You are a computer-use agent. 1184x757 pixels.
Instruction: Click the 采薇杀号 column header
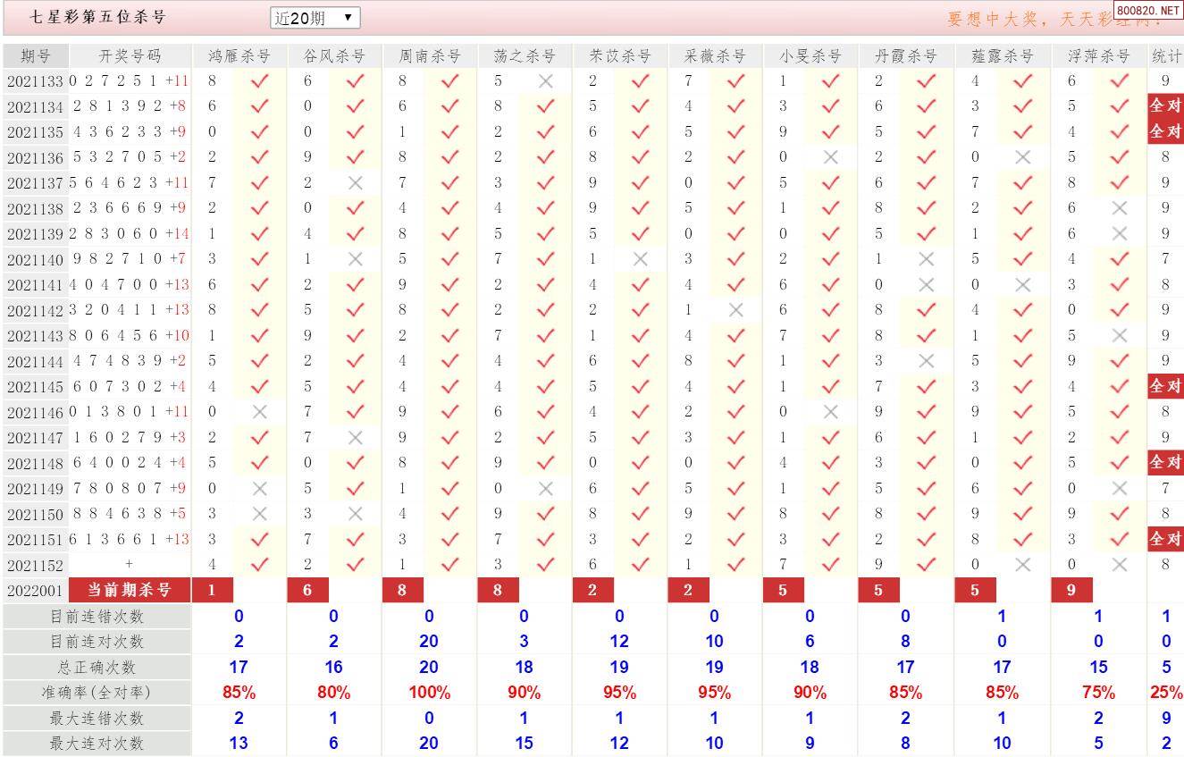point(715,55)
